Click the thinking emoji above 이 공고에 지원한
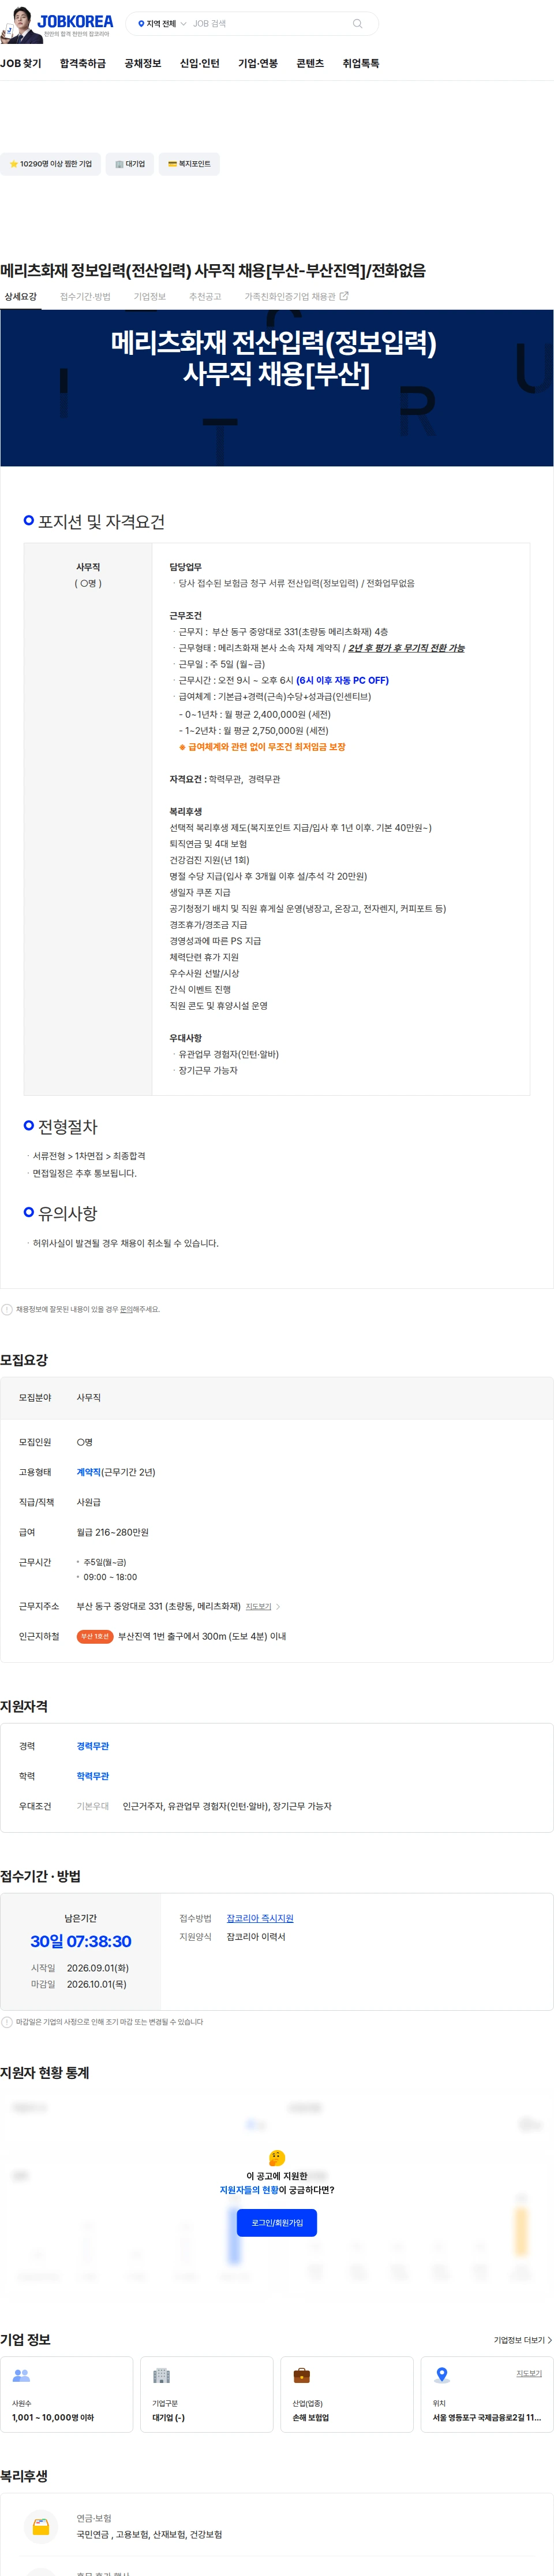554x2576 pixels. tap(276, 2158)
